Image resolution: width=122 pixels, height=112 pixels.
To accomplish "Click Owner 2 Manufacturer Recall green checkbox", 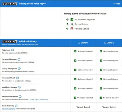I will click(101, 98).
